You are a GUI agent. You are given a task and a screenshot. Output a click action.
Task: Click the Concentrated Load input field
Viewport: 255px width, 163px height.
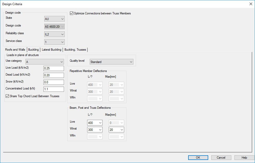pyautogui.click(x=53, y=89)
